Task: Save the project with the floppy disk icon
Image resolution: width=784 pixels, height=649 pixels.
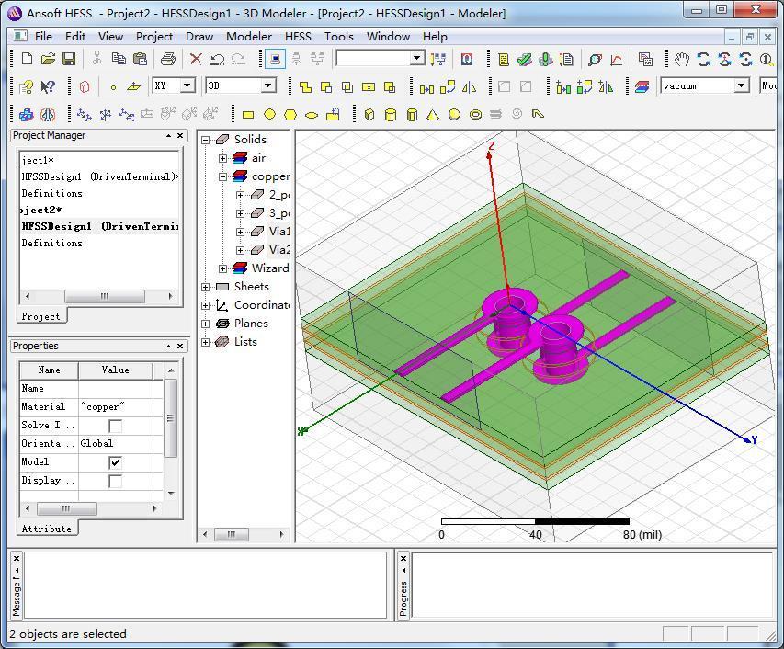Action: click(69, 59)
